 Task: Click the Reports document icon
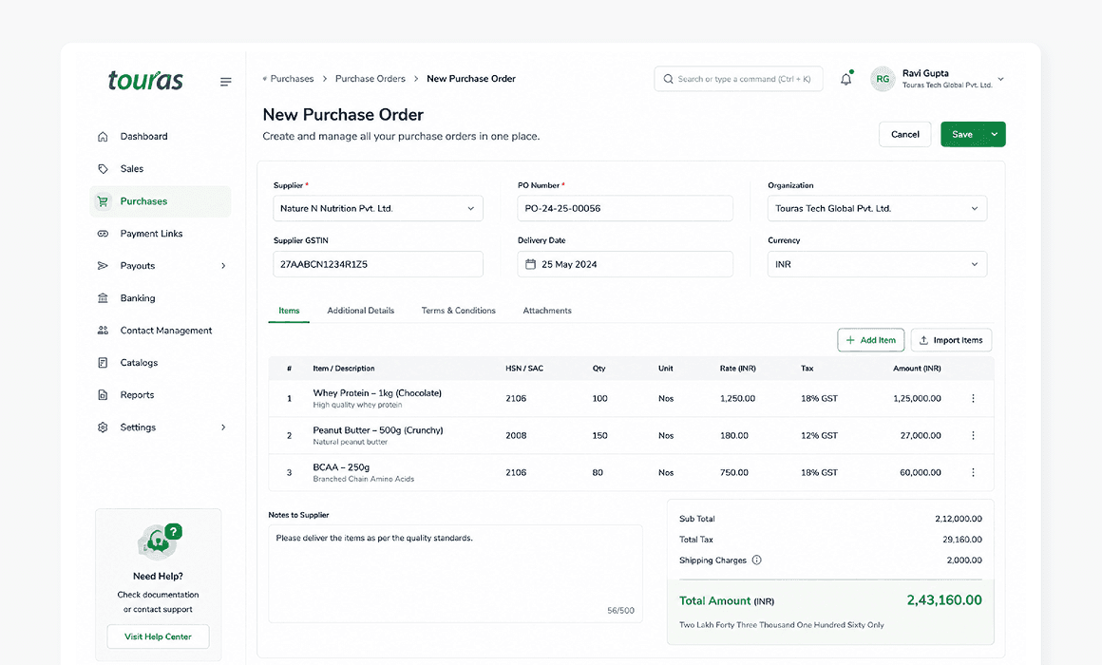tap(103, 395)
